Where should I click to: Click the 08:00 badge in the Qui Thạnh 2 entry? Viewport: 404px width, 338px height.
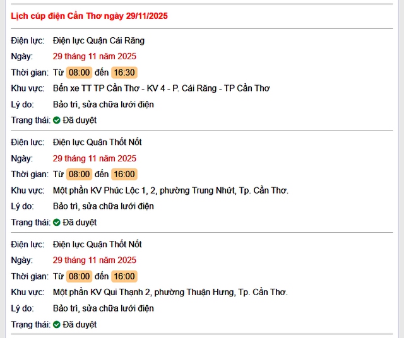(80, 276)
